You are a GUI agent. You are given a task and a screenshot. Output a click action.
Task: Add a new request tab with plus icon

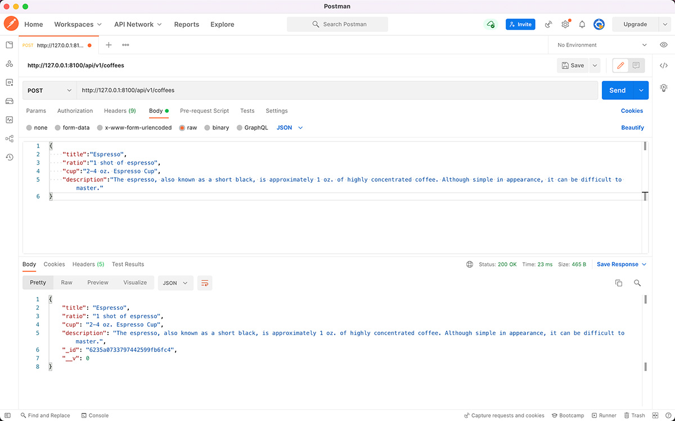(109, 45)
